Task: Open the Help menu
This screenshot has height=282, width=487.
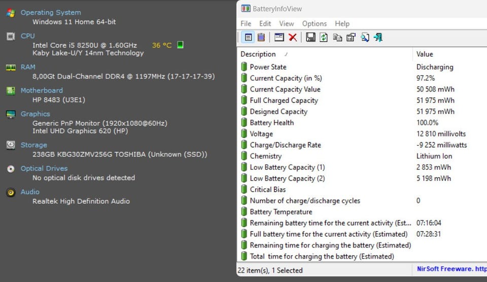Action: (342, 24)
